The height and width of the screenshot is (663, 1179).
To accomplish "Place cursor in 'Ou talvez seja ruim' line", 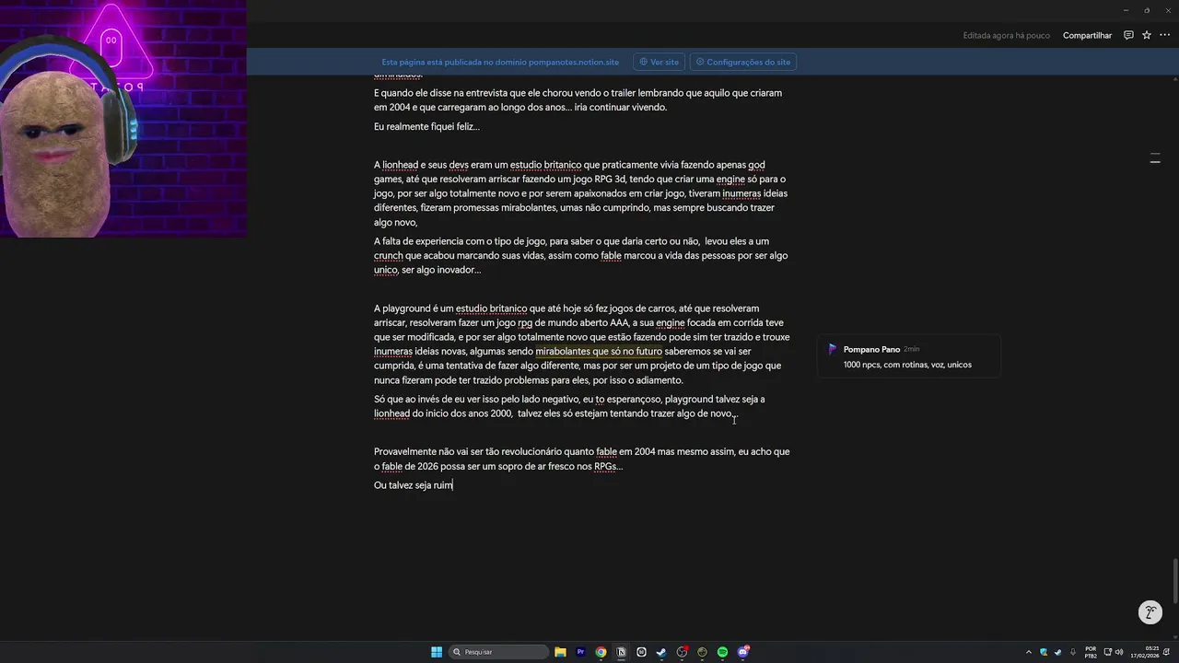I will (x=414, y=484).
